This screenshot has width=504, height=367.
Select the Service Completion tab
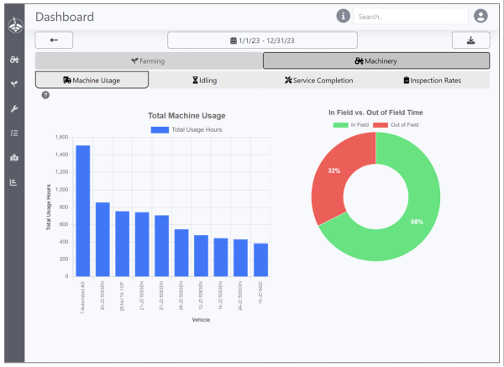coord(318,80)
